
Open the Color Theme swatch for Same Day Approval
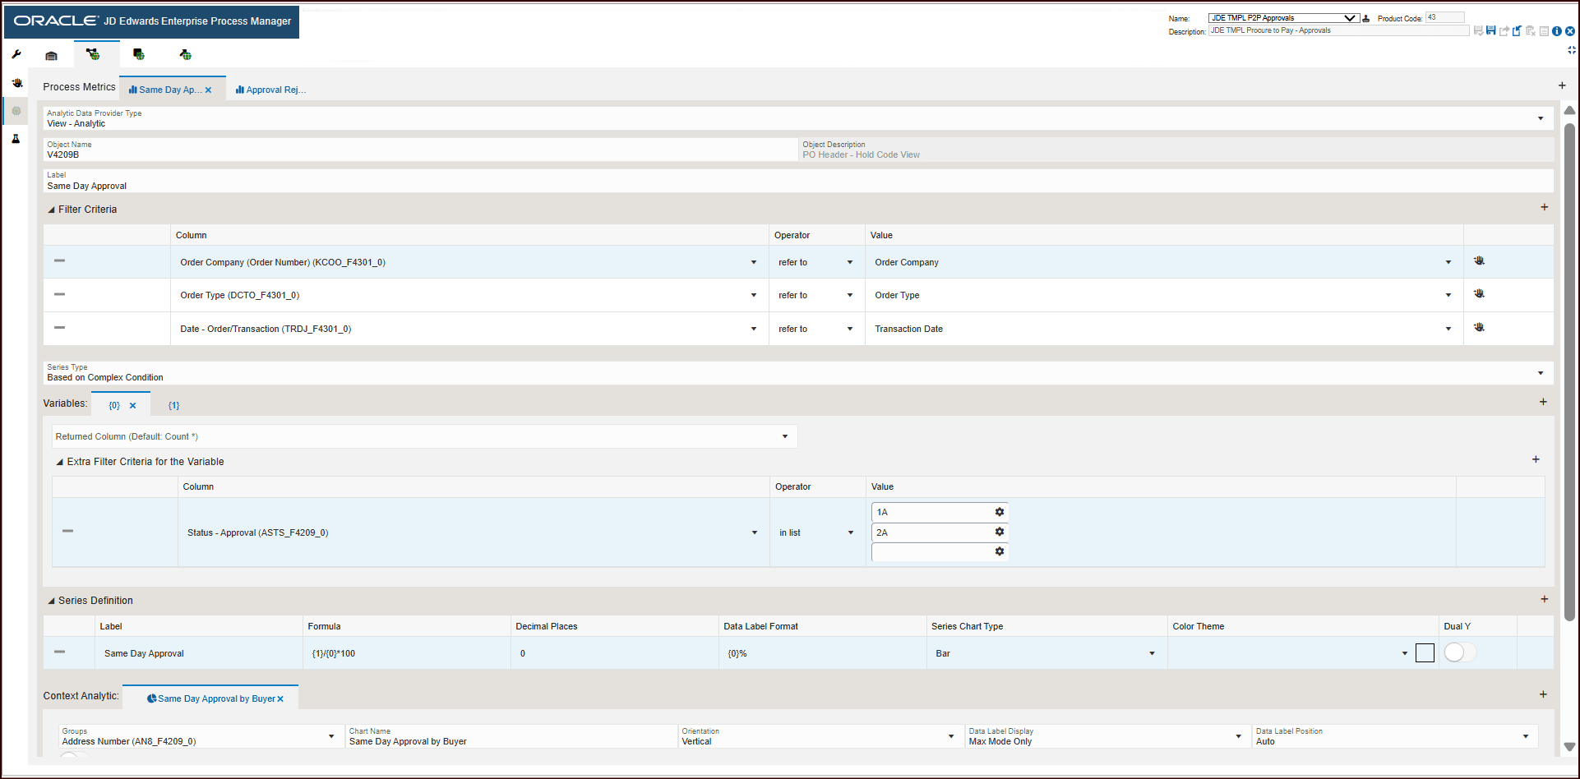1425,652
